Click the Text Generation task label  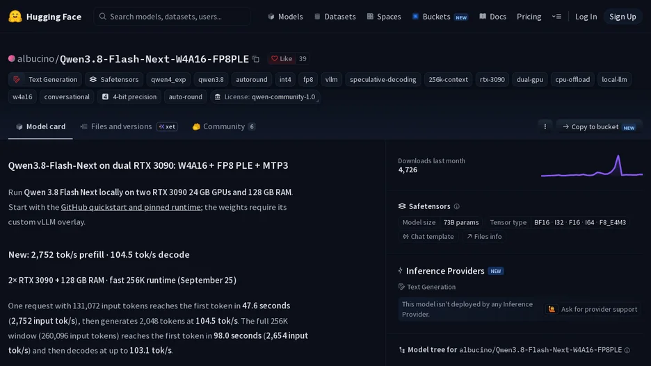[427, 287]
